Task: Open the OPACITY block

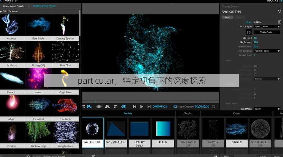Action: pyautogui.click(x=139, y=133)
